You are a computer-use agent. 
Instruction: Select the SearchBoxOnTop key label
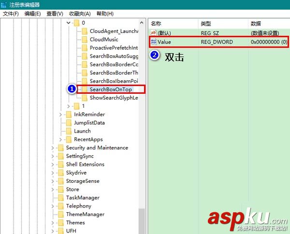coord(111,89)
